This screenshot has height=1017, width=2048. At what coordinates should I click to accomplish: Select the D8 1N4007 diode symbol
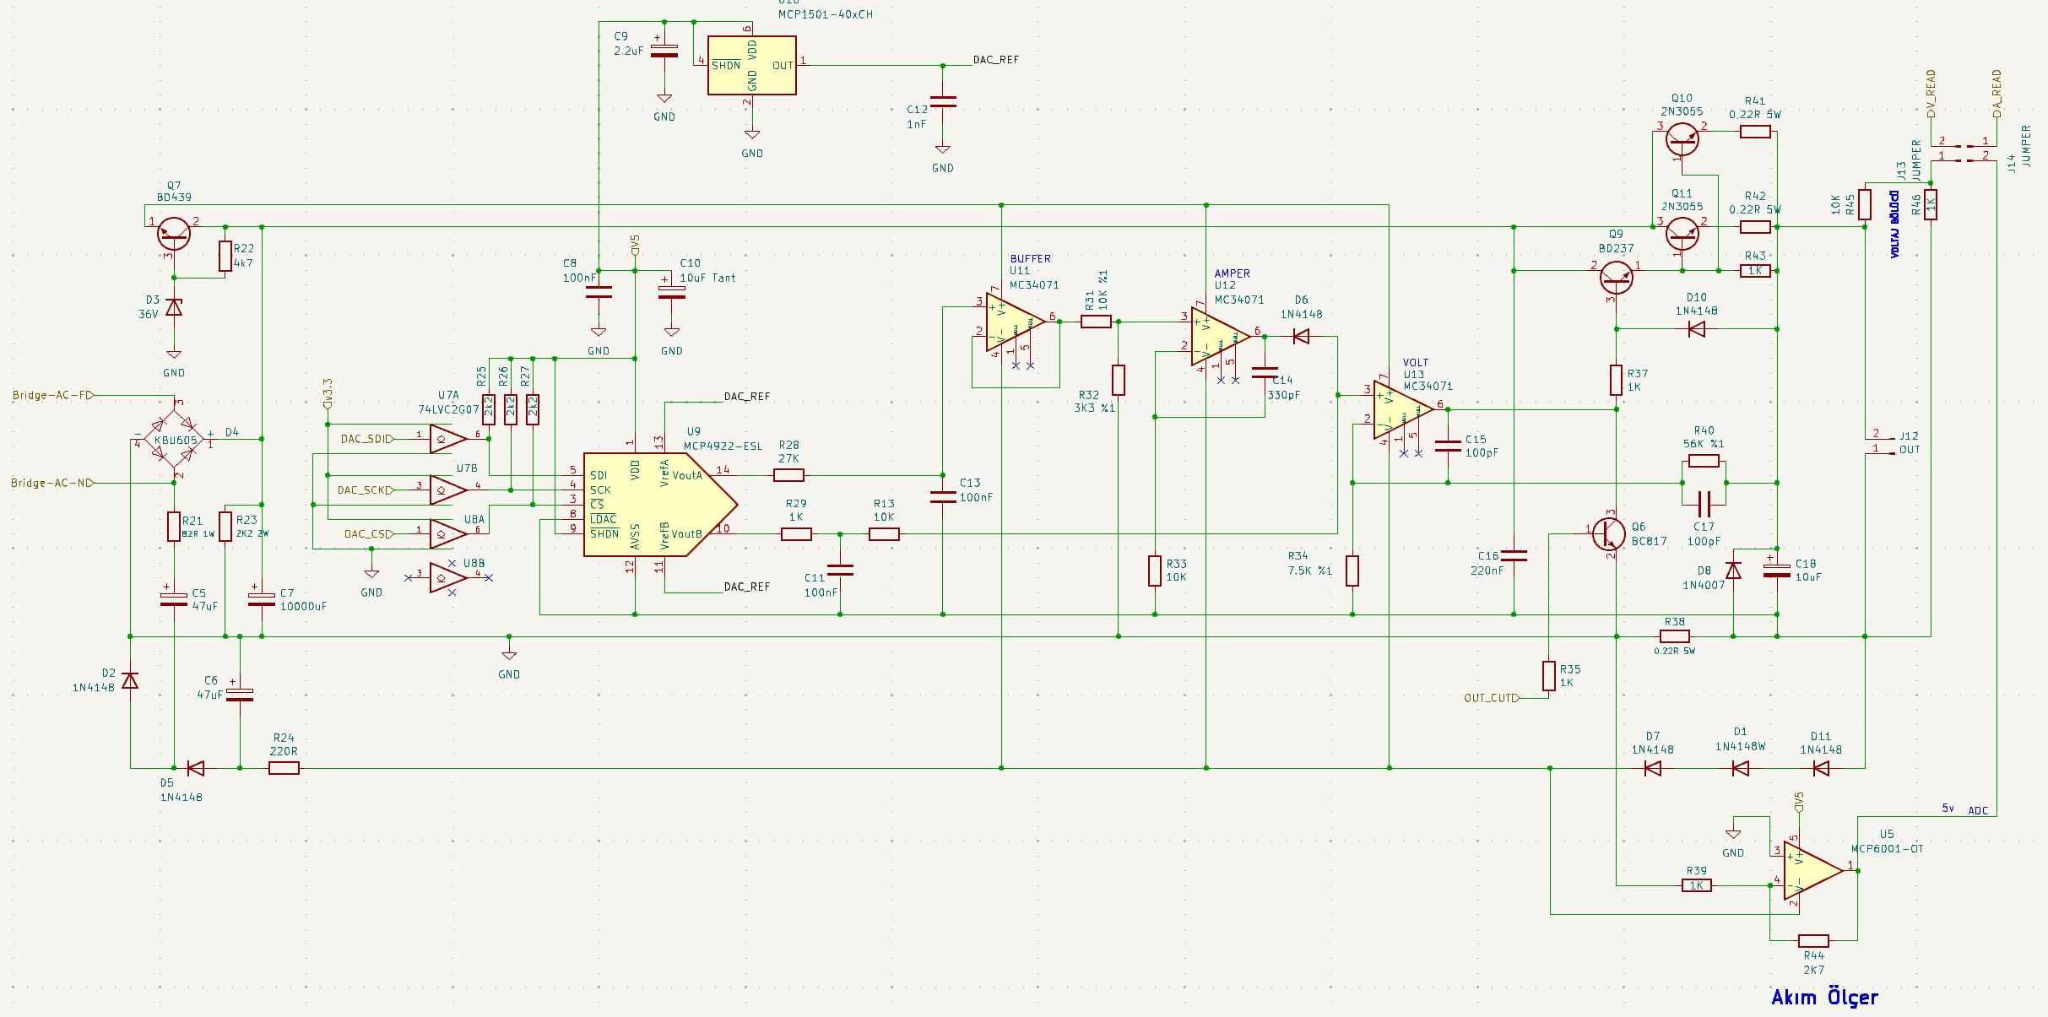1733,571
